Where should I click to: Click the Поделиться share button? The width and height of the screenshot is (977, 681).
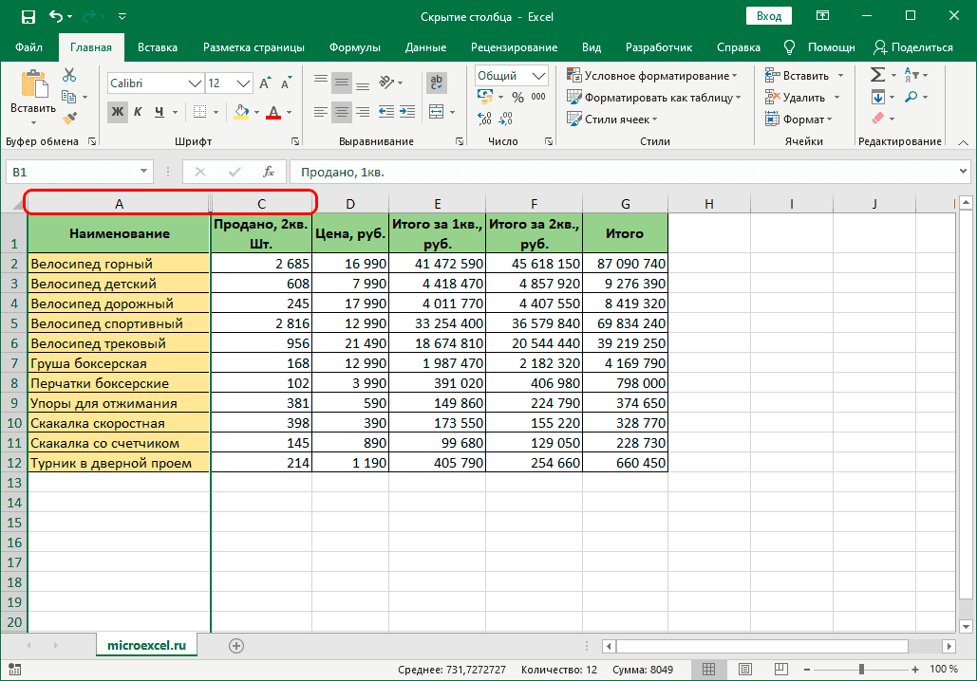point(912,47)
